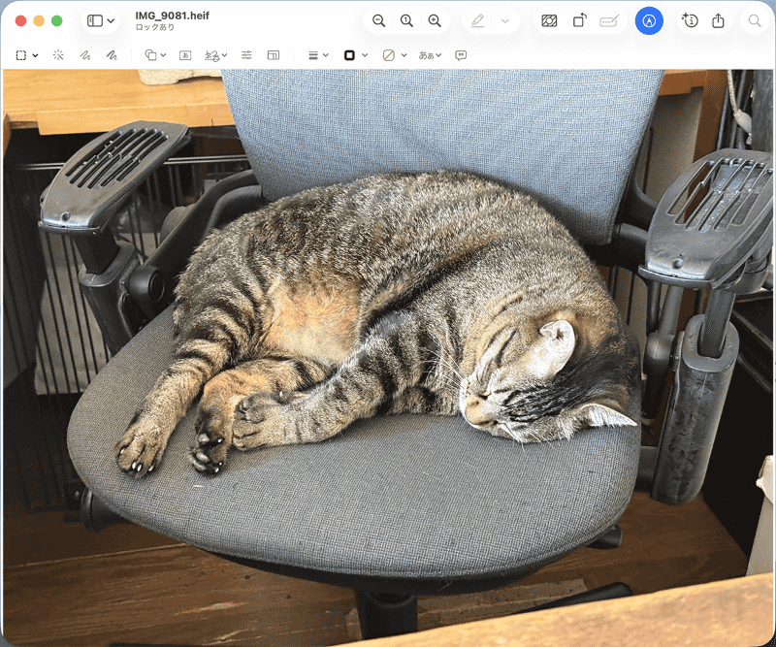The width and height of the screenshot is (776, 647).
Task: Rotate the image with the rotate icon
Action: coord(579,18)
